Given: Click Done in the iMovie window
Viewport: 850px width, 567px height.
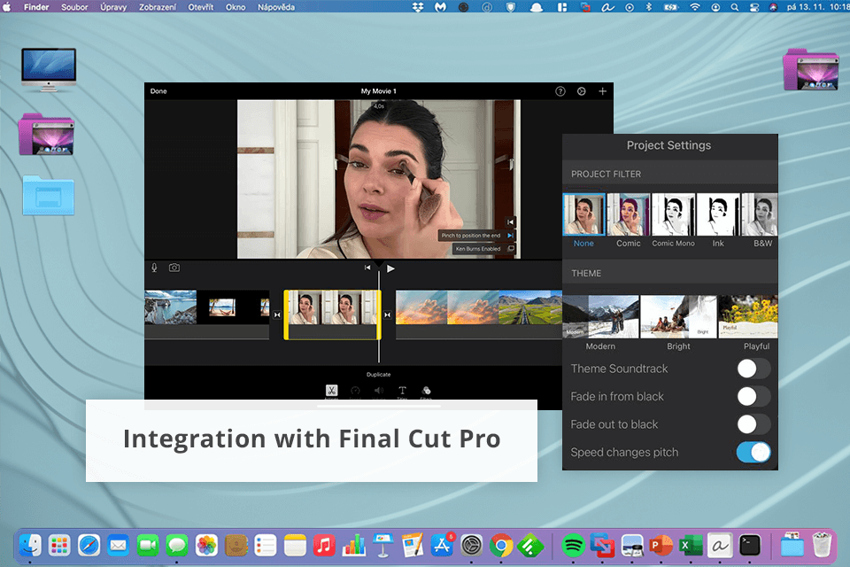Looking at the screenshot, I should (158, 91).
